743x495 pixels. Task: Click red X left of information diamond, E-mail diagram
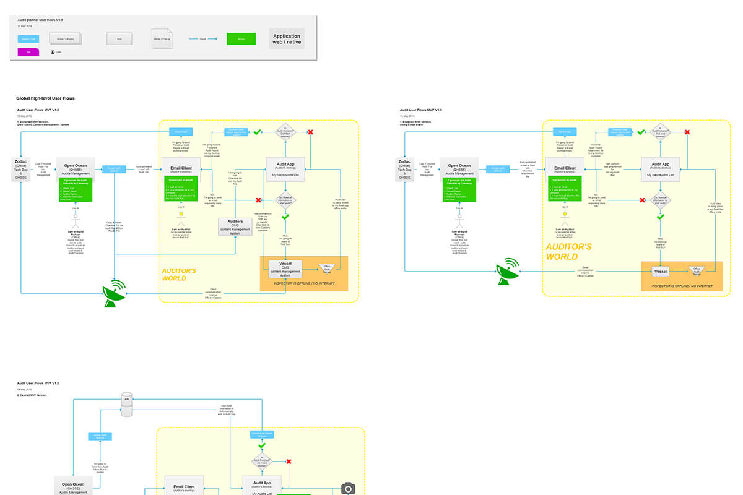pyautogui.click(x=641, y=199)
